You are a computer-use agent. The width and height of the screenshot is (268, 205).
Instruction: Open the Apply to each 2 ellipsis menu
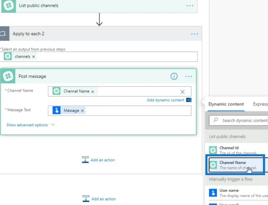(195, 34)
